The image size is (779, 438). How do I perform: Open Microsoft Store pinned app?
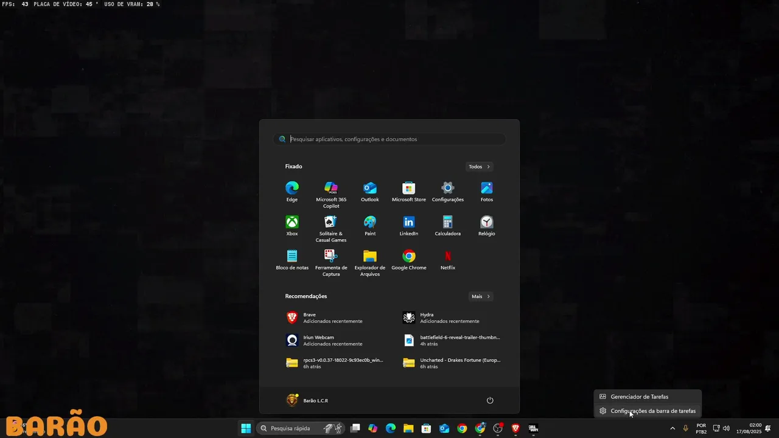[x=409, y=192]
